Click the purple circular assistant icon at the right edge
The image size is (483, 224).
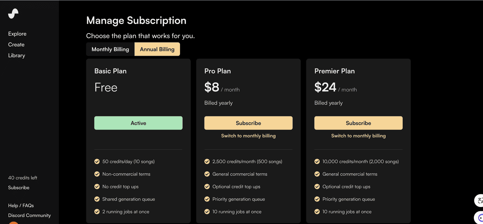click(480, 218)
